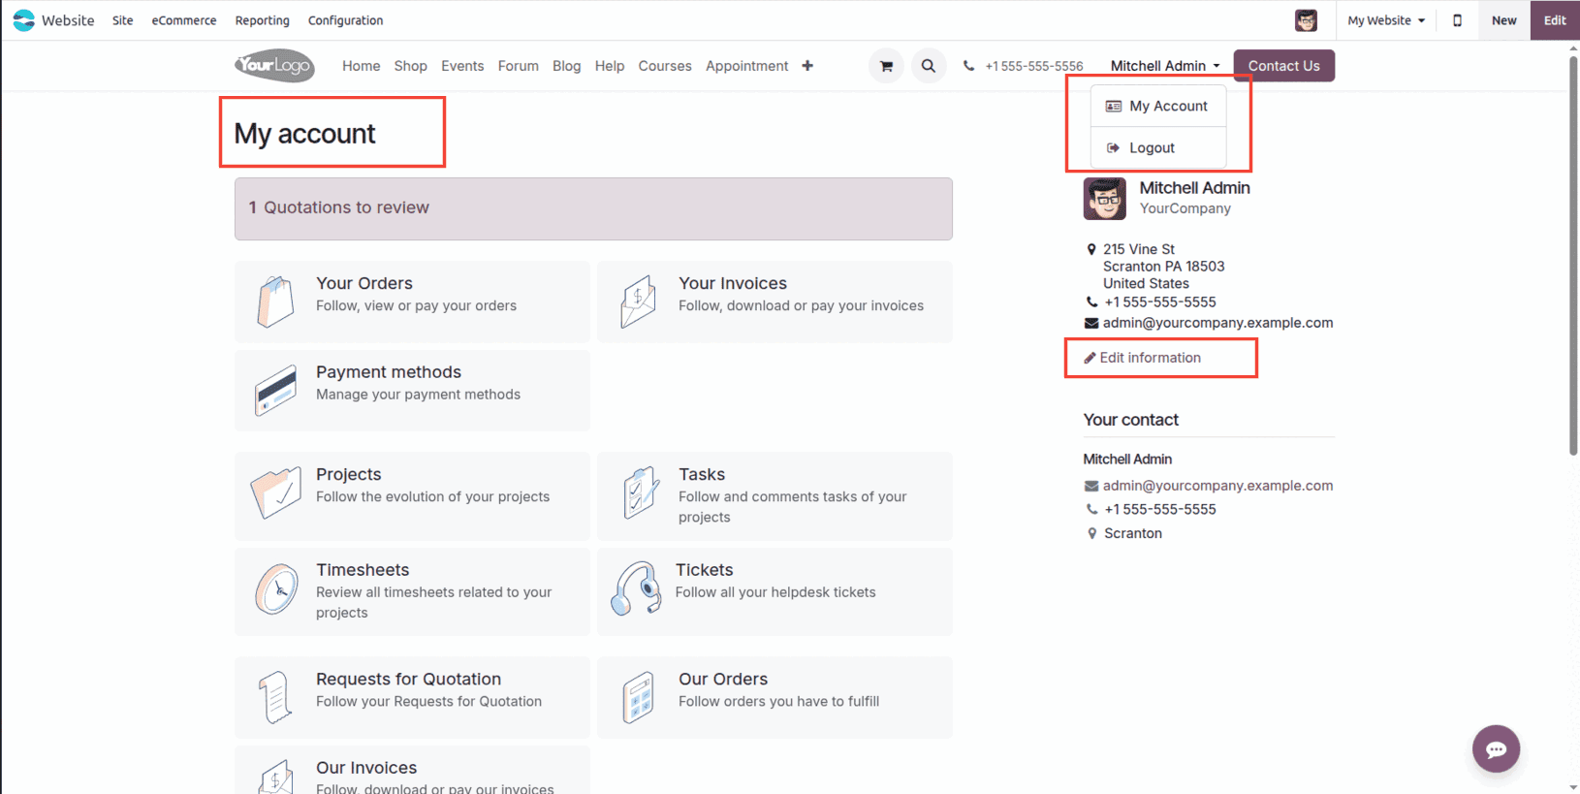Click the Edit button in top bar
This screenshot has height=794, width=1580.
[1555, 20]
